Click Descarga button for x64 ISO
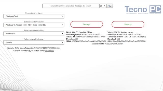Image resolution: width=163 pixels, height=91 pixels. click(x=128, y=24)
